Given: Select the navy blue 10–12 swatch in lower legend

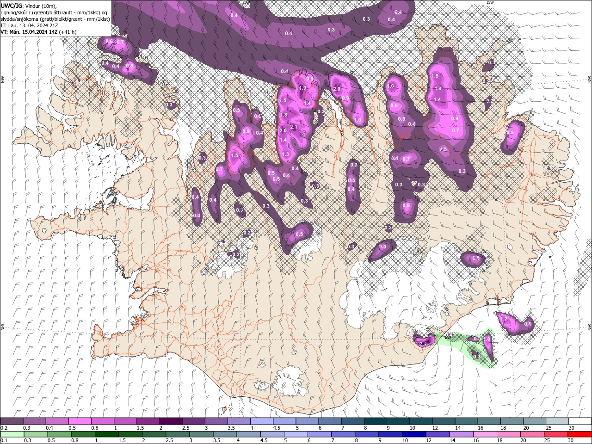Looking at the screenshot, I should [414, 434].
